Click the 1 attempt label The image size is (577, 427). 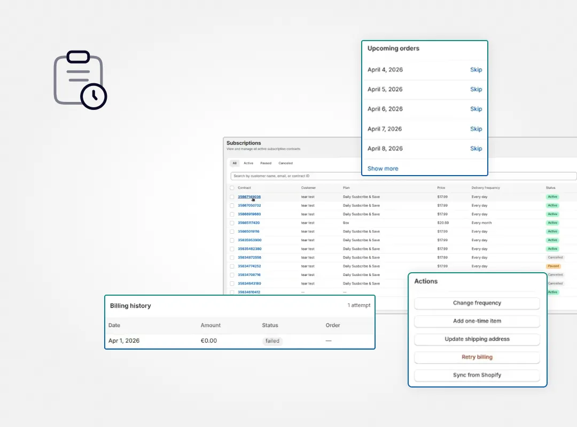(x=359, y=305)
